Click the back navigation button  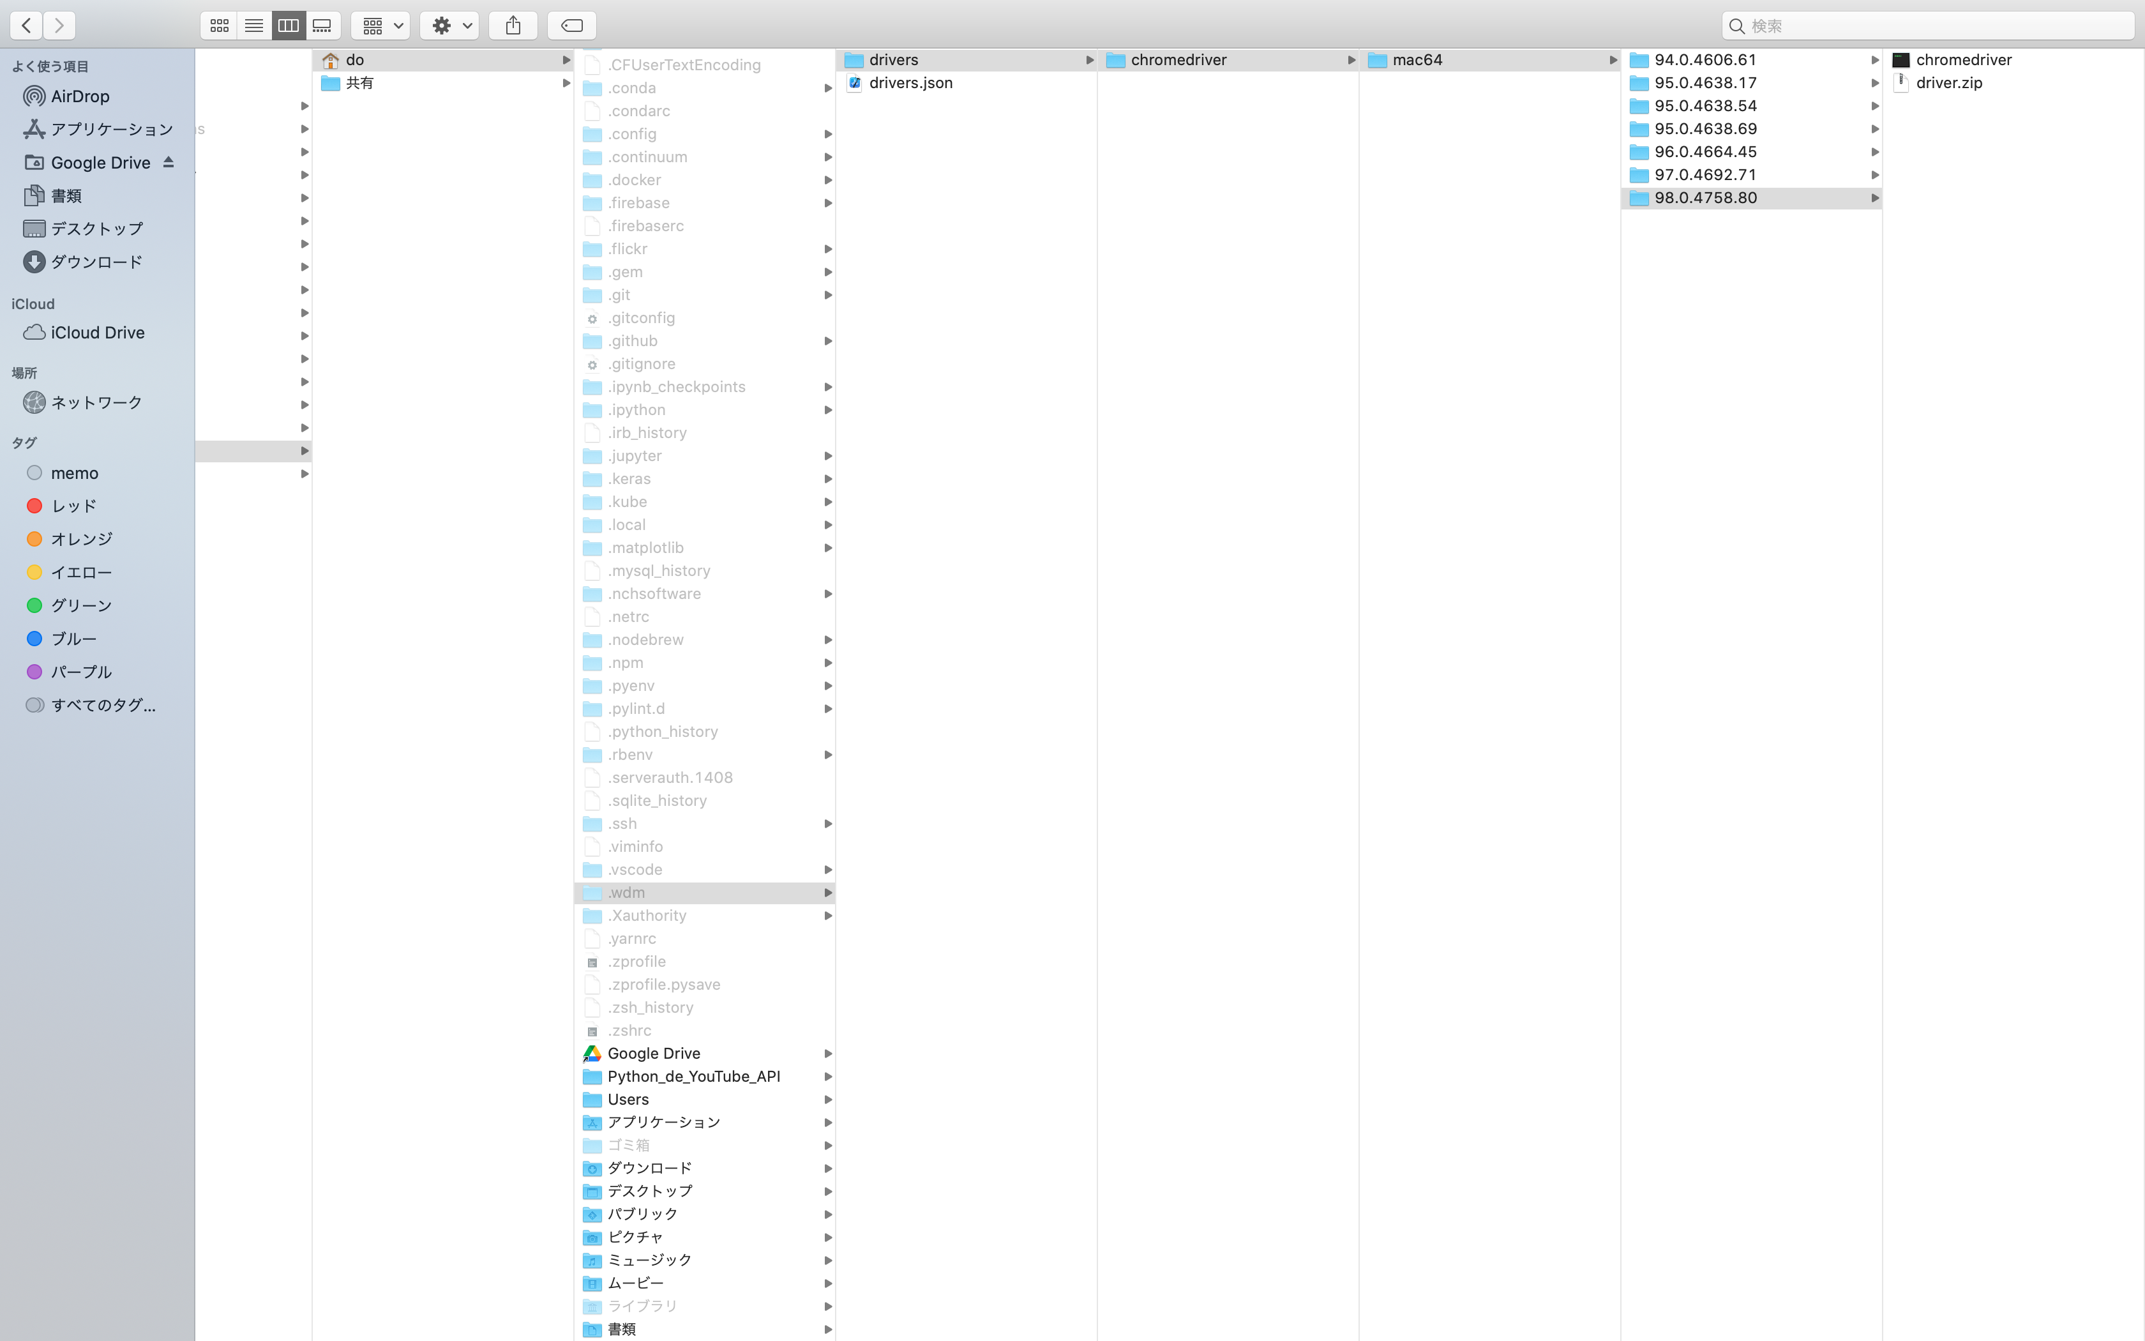pos(26,25)
